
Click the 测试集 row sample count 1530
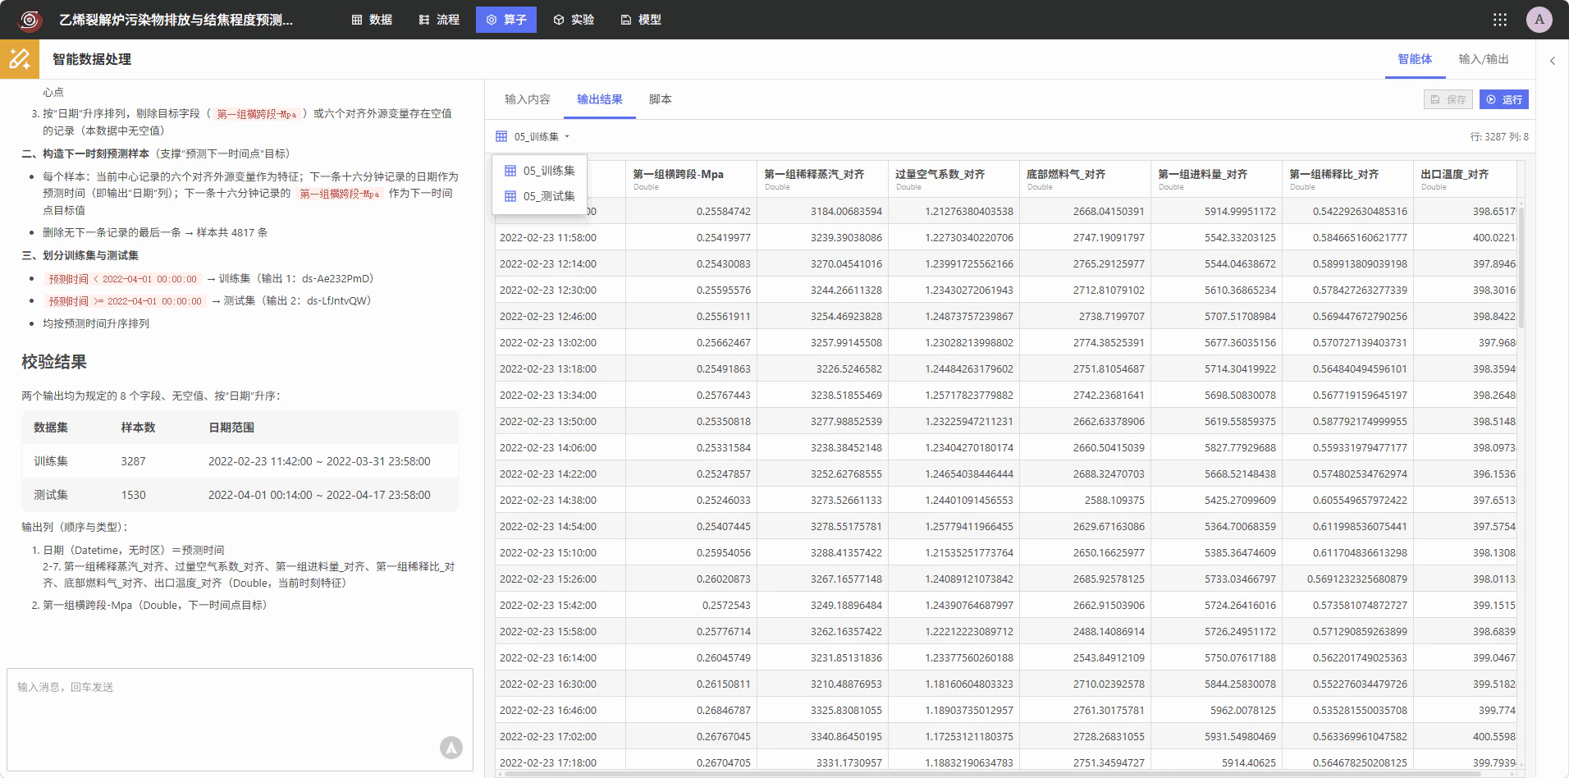click(x=133, y=495)
